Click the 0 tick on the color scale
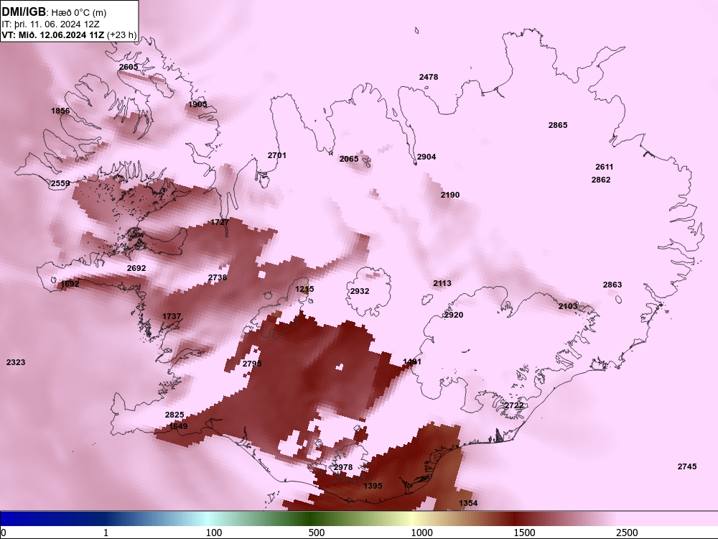718x539 pixels. pyautogui.click(x=4, y=533)
